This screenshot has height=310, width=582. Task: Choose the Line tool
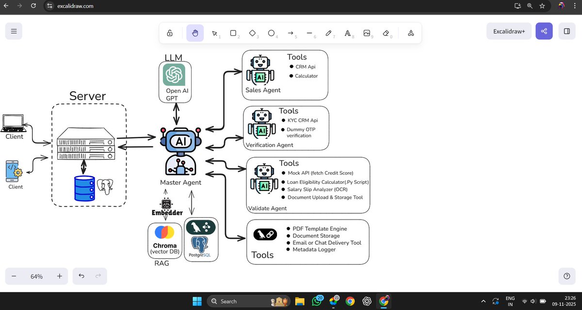[x=309, y=32]
